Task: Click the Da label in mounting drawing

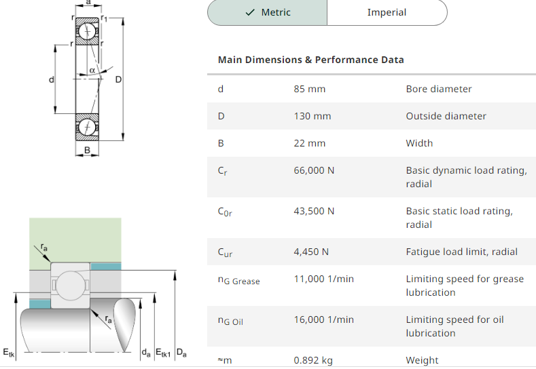Action: coord(181,352)
